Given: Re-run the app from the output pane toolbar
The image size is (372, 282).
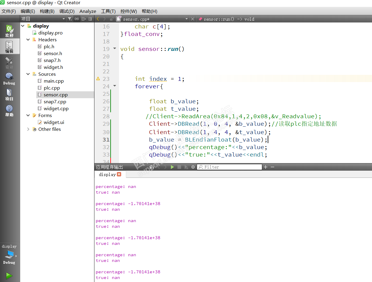Looking at the screenshot, I should (x=172, y=167).
